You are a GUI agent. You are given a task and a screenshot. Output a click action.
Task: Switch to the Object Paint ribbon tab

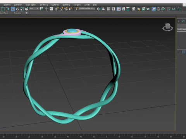coord(4,13)
